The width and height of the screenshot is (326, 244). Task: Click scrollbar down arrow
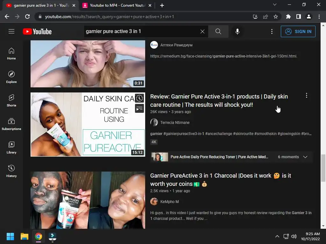(323, 226)
